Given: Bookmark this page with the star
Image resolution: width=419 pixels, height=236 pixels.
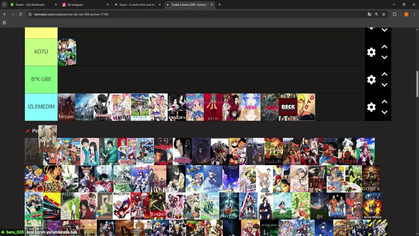Looking at the screenshot, I should point(384,14).
